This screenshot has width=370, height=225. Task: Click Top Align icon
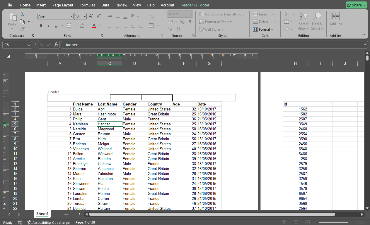[110, 16]
